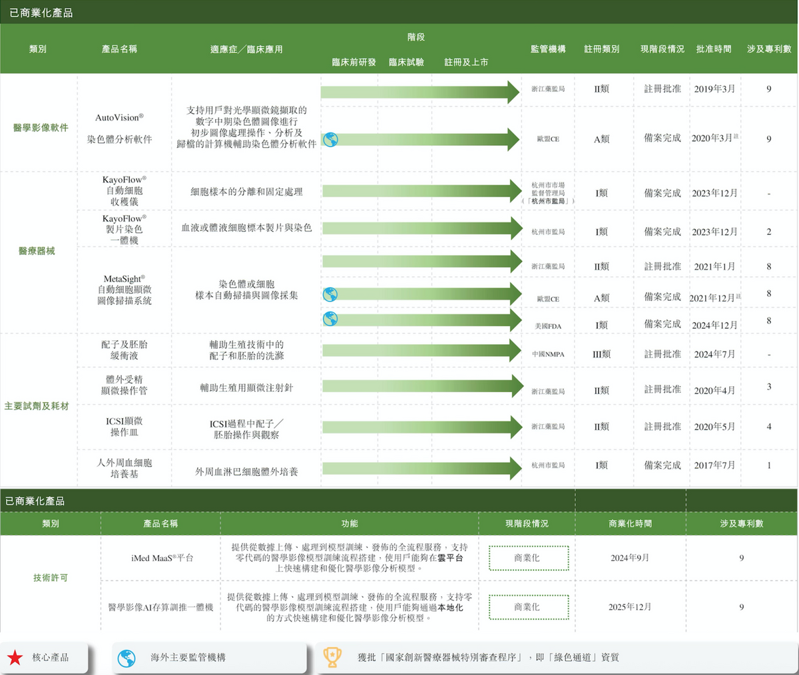799x675 pixels.
Task: Click the trophy icon in the legend
Action: pyautogui.click(x=332, y=657)
